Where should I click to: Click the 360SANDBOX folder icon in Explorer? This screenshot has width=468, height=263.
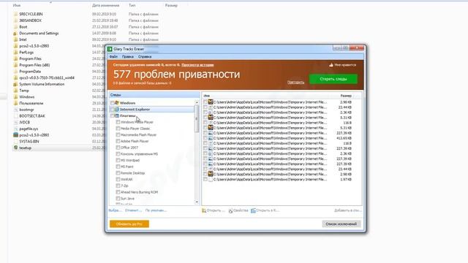click(x=15, y=20)
